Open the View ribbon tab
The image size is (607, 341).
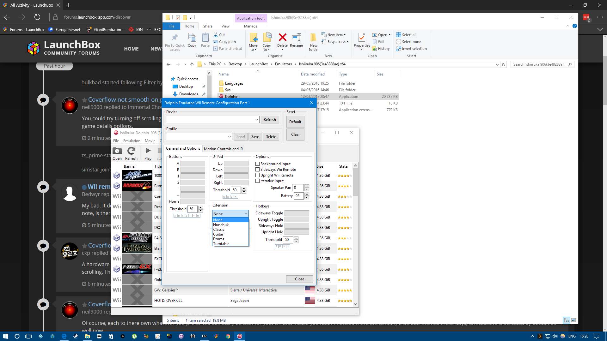[x=225, y=26]
